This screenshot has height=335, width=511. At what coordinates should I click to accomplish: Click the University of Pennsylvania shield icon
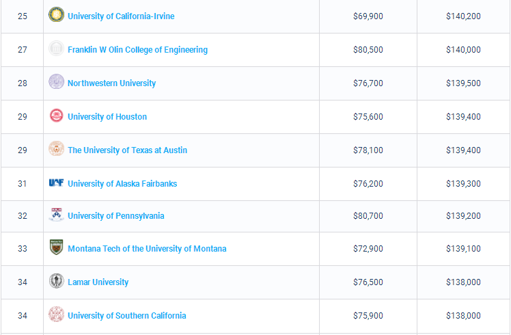[56, 215]
